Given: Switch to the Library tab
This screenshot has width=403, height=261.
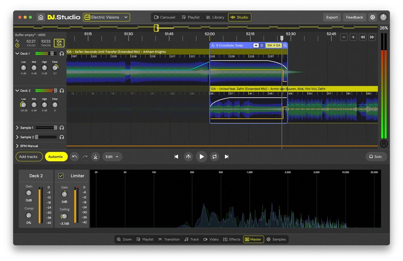Looking at the screenshot, I should tap(215, 17).
